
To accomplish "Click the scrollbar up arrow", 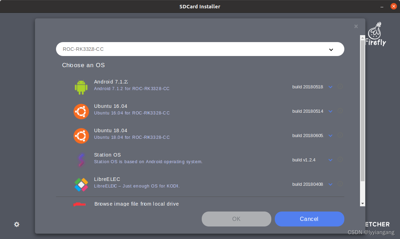I will [x=362, y=38].
